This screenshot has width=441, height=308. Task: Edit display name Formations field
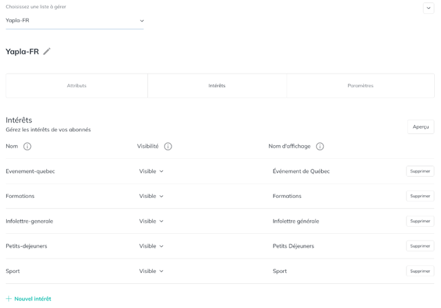[287, 196]
